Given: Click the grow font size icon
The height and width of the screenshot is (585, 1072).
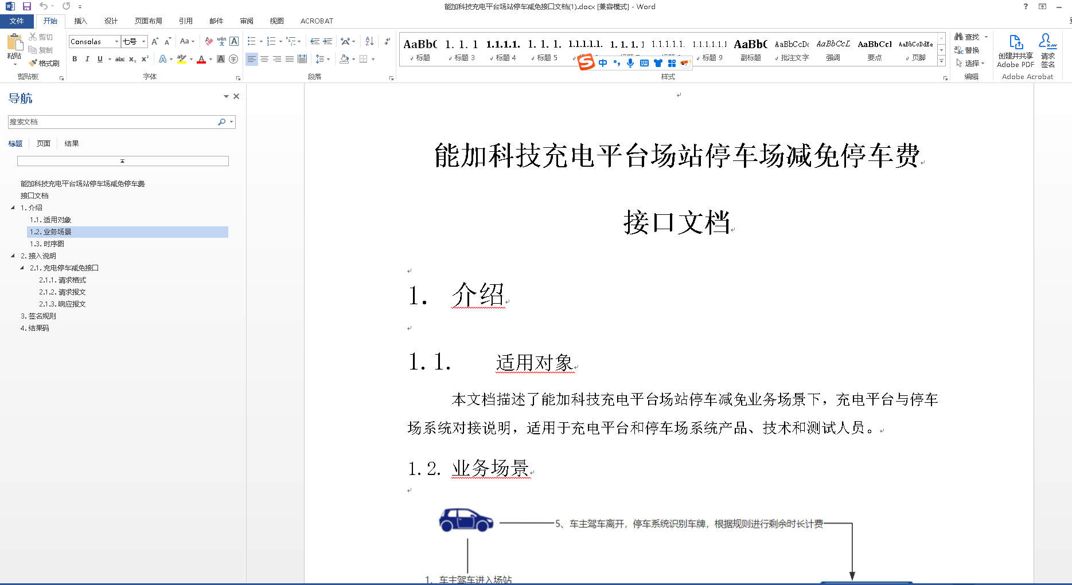Looking at the screenshot, I should point(155,41).
